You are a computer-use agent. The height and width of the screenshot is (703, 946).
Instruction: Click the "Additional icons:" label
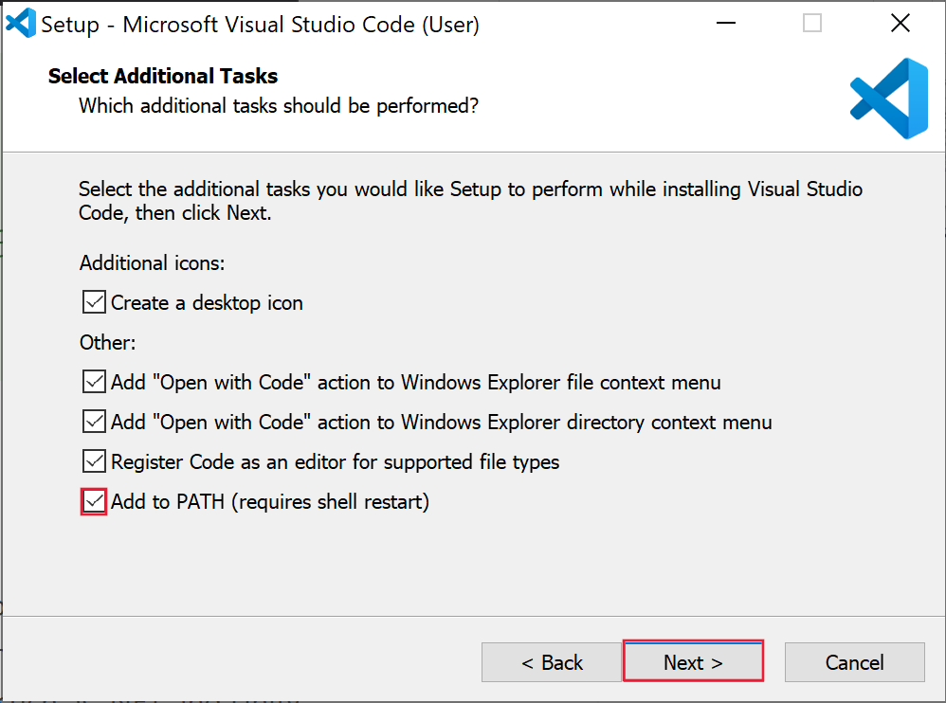click(x=152, y=262)
